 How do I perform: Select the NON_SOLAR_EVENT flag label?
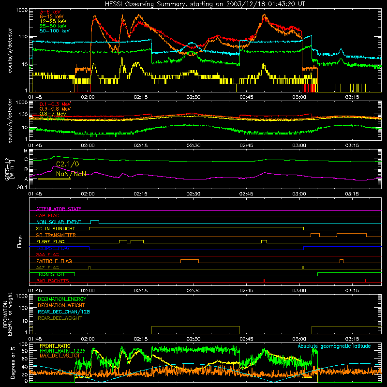pyautogui.click(x=59, y=222)
